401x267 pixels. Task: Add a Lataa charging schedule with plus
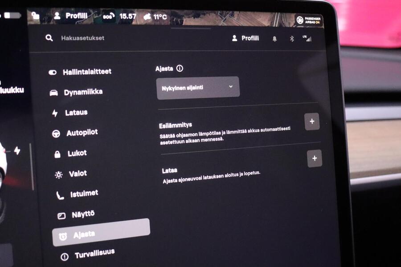(x=315, y=158)
